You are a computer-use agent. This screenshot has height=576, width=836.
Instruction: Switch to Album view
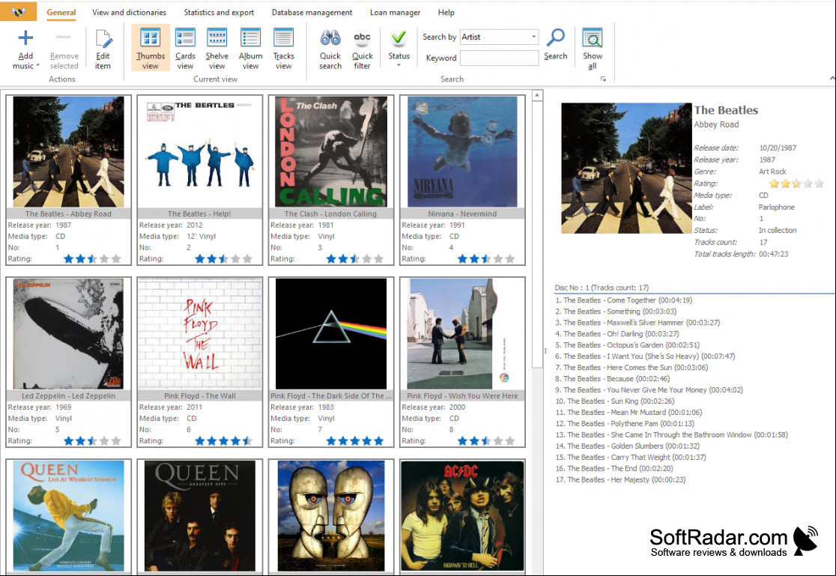[251, 48]
